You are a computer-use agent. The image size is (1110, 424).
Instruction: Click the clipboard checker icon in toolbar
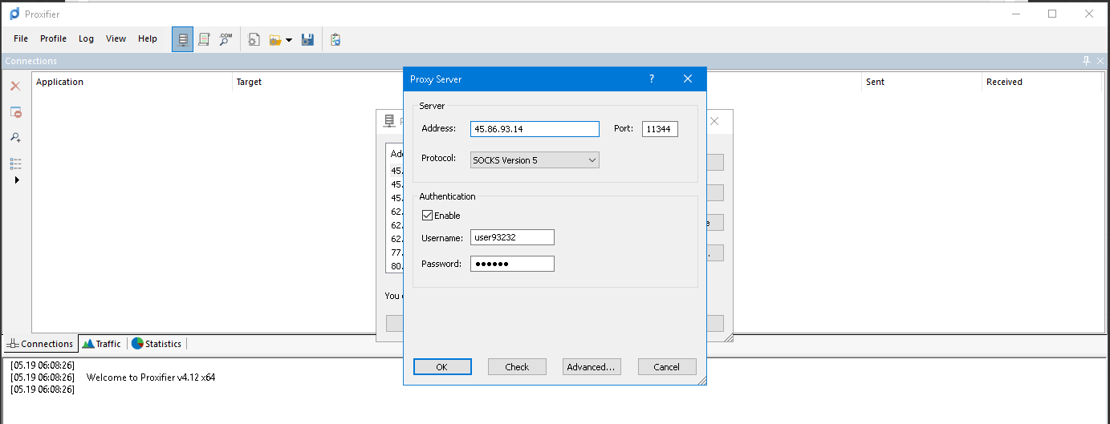(x=335, y=38)
